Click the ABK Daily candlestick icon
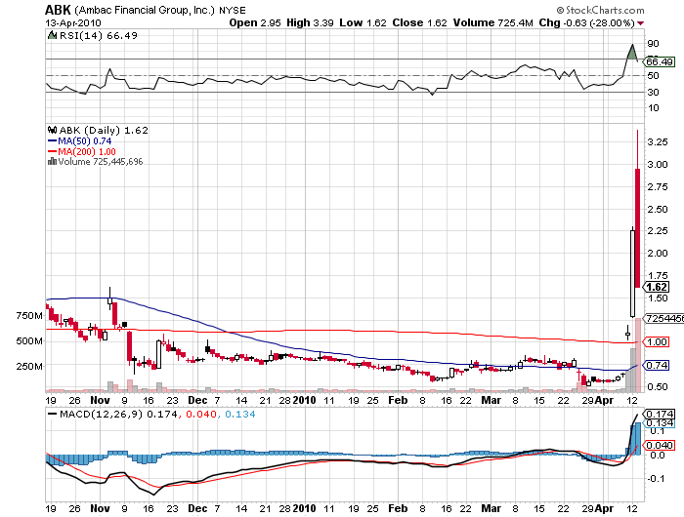The height and width of the screenshot is (517, 684). pos(53,130)
